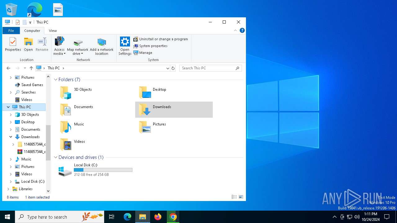The height and width of the screenshot is (223, 397).
Task: Click the Properties quick access icon
Action: pos(17,22)
